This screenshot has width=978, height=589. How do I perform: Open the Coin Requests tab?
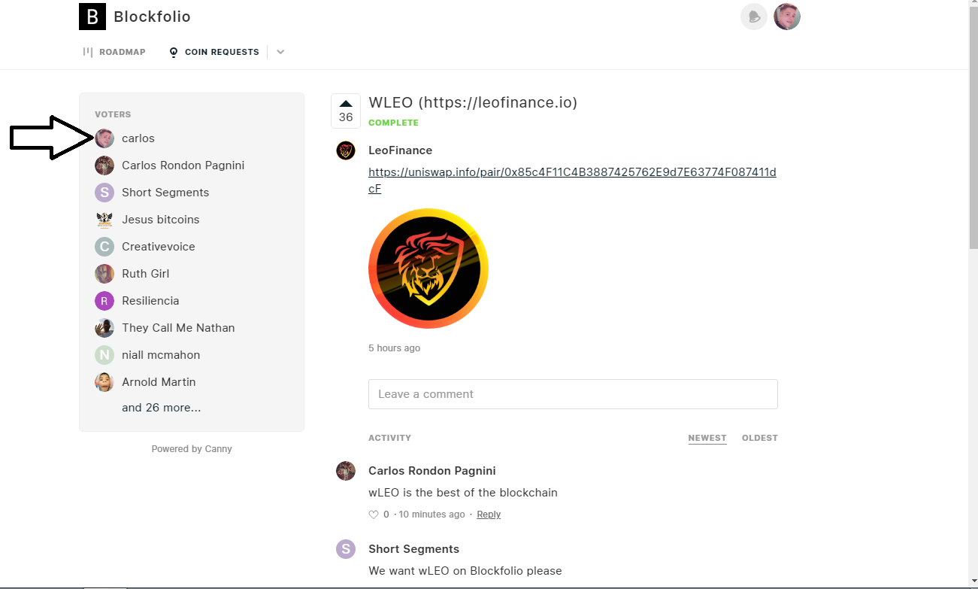point(214,52)
